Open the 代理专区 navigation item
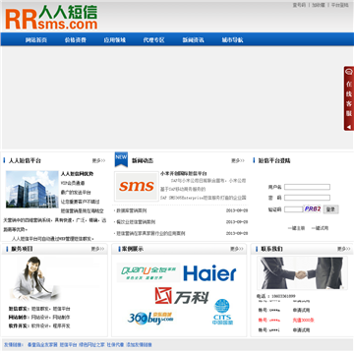 (153, 40)
